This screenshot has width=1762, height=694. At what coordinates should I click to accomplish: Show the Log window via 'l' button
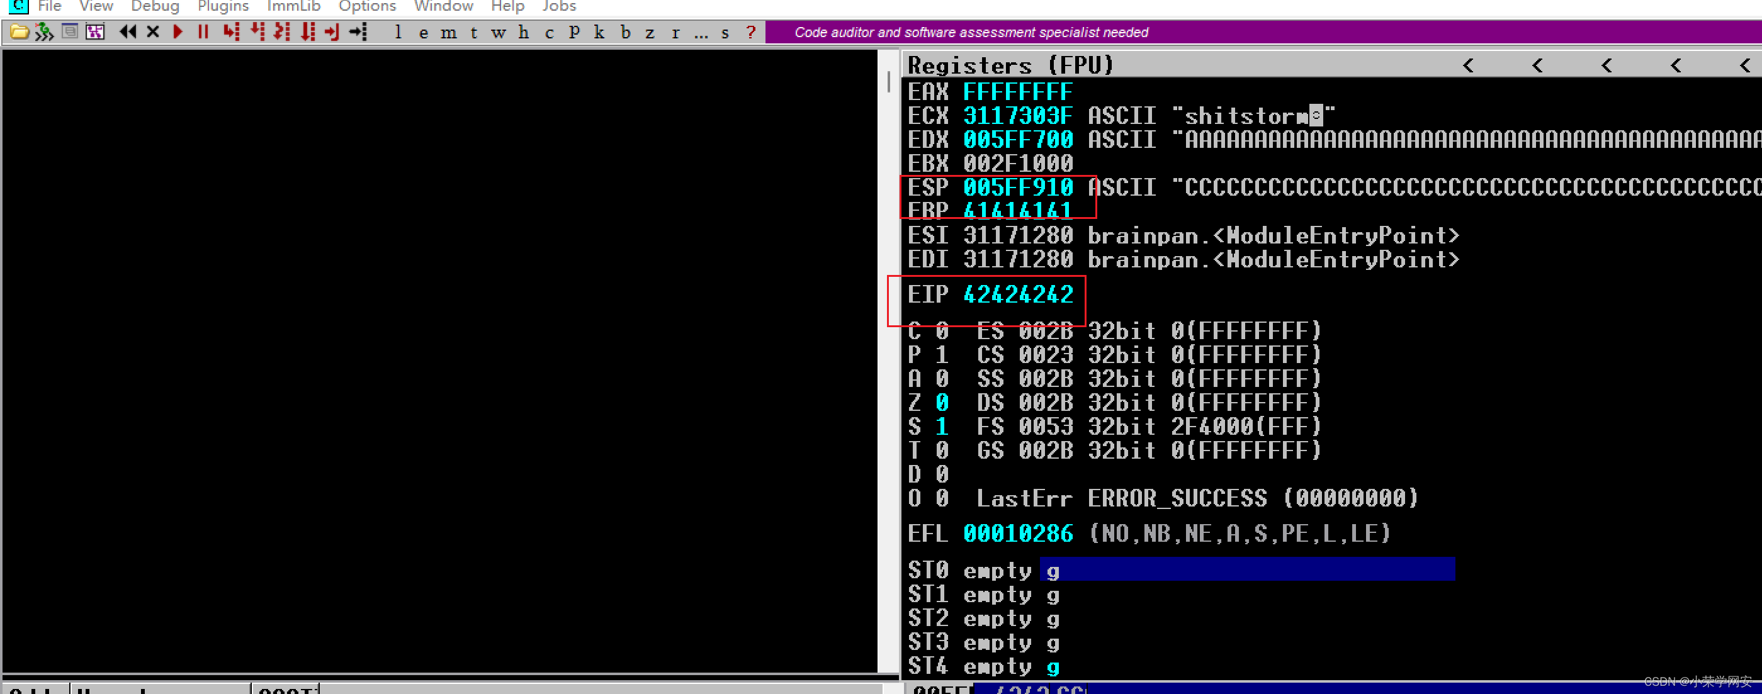point(398,32)
